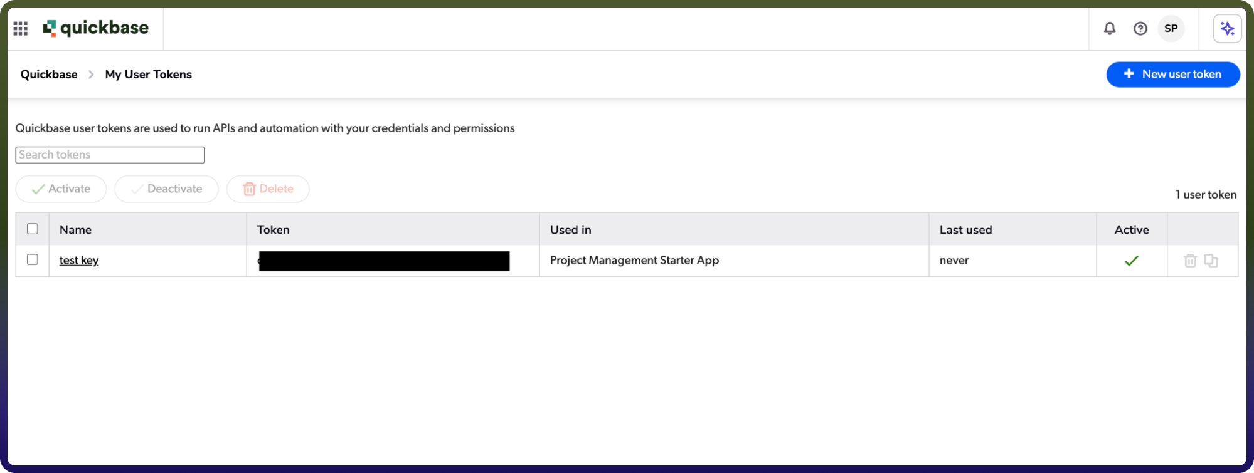Click trash icon in test key row

coord(1190,261)
